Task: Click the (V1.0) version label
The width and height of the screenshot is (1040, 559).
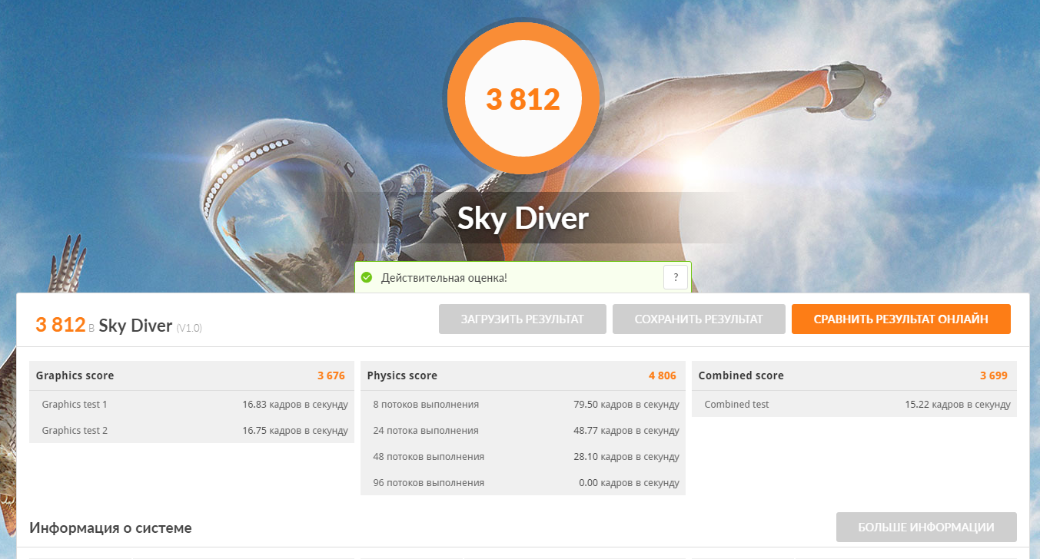Action: click(x=189, y=328)
